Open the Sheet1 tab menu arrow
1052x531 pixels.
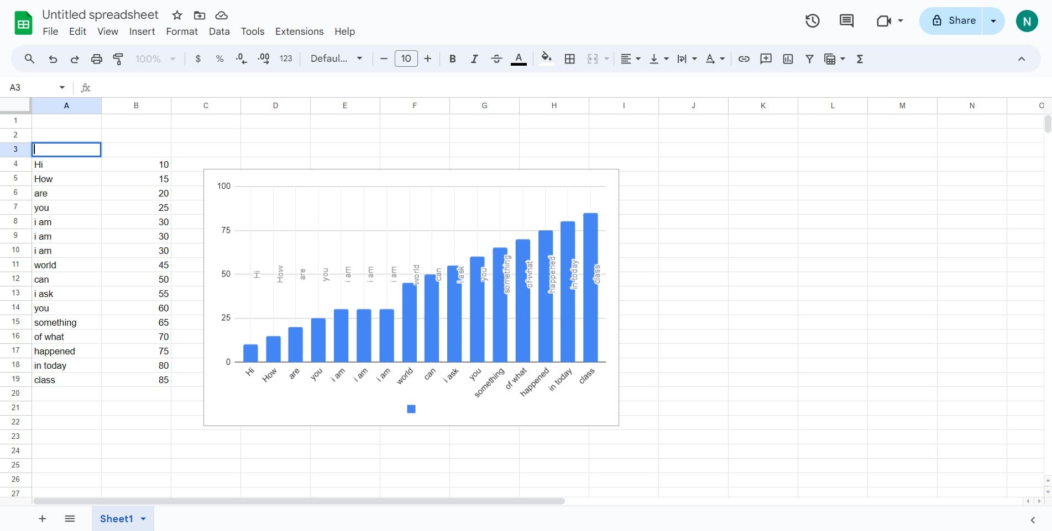(x=143, y=519)
